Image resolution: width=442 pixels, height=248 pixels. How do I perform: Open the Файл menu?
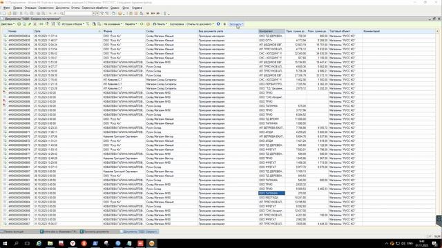[x=6, y=8]
